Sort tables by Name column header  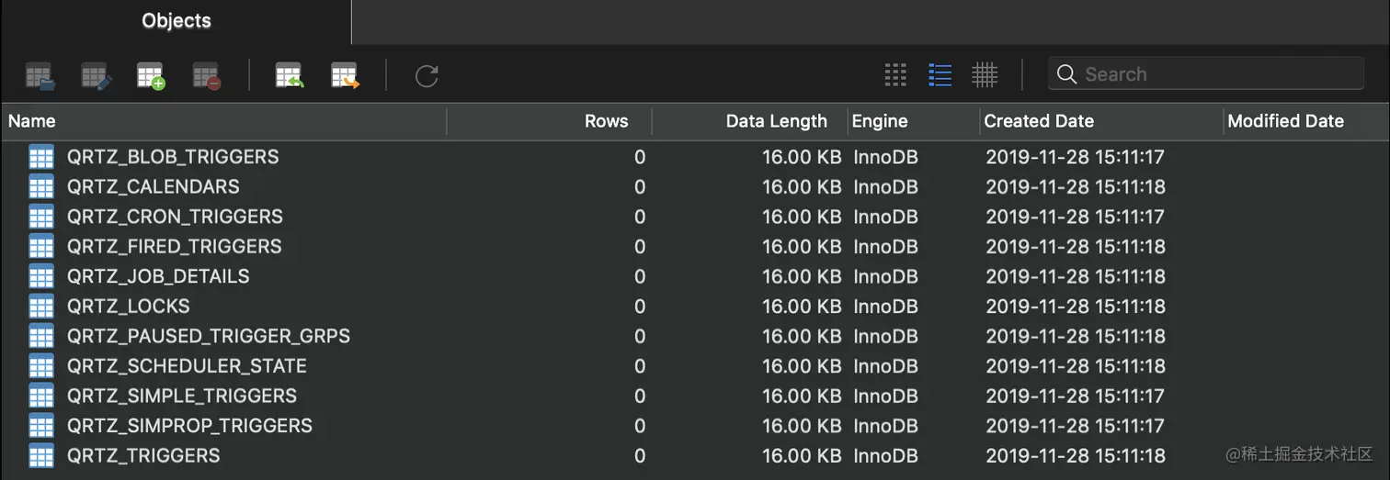(x=32, y=121)
